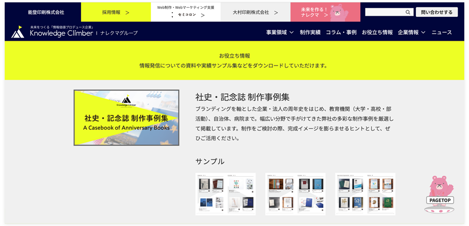Screen dimensions: 469x226
Task: Open the ニュース menu item
Action: [441, 32]
